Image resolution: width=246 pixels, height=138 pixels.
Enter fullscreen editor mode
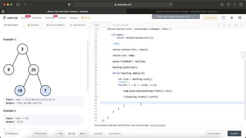[241, 25]
